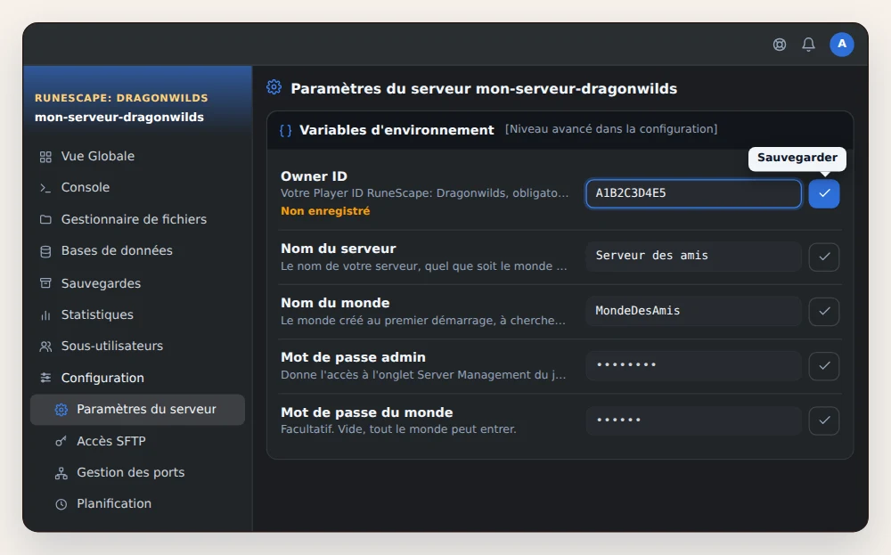The height and width of the screenshot is (555, 891).
Task: Click the "Non enregistré" status text
Action: pyautogui.click(x=325, y=211)
